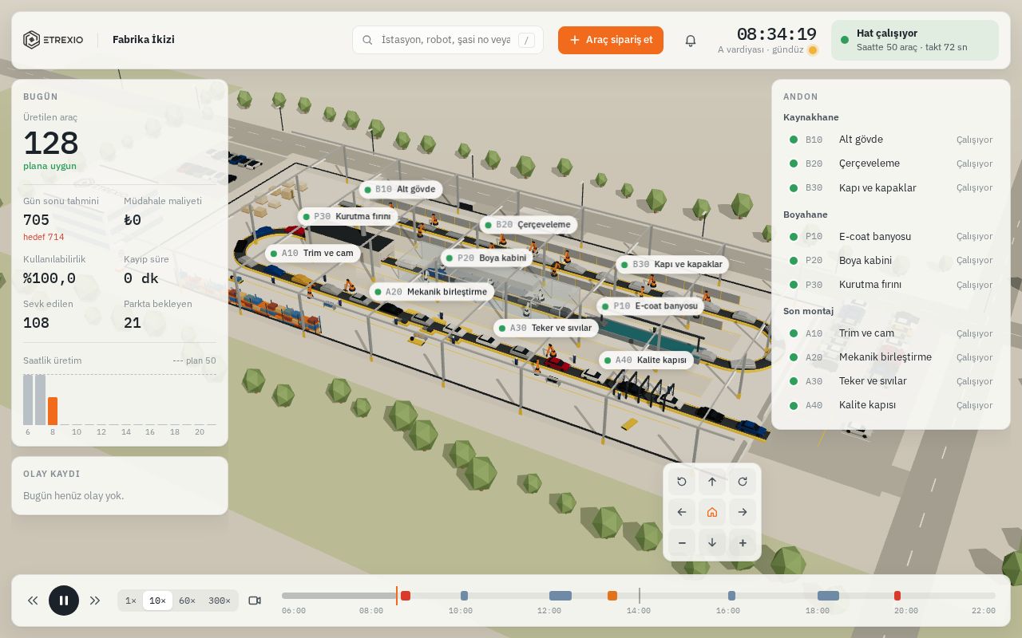Pan the camera view left
Image resolution: width=1022 pixels, height=638 pixels.
(x=682, y=512)
